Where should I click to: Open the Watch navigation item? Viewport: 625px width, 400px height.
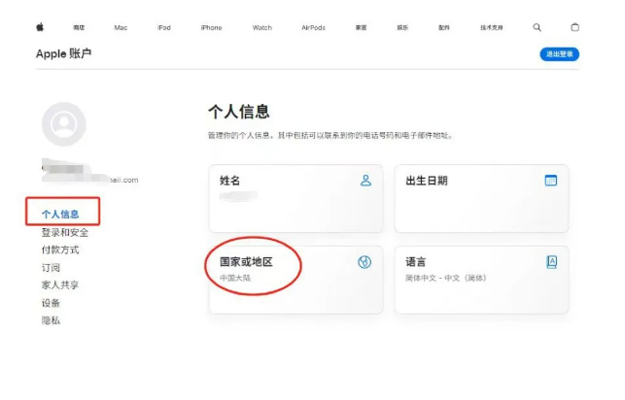[x=261, y=27]
